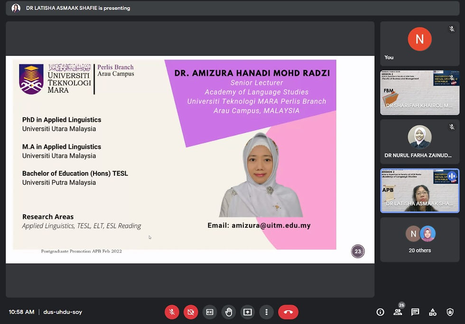Click the muted mic icon on DR SHARIFAH tile
Screen dimensions: 465x324
[x=452, y=78]
